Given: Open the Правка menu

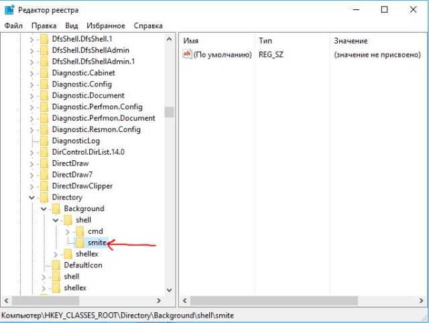Looking at the screenshot, I should (44, 25).
